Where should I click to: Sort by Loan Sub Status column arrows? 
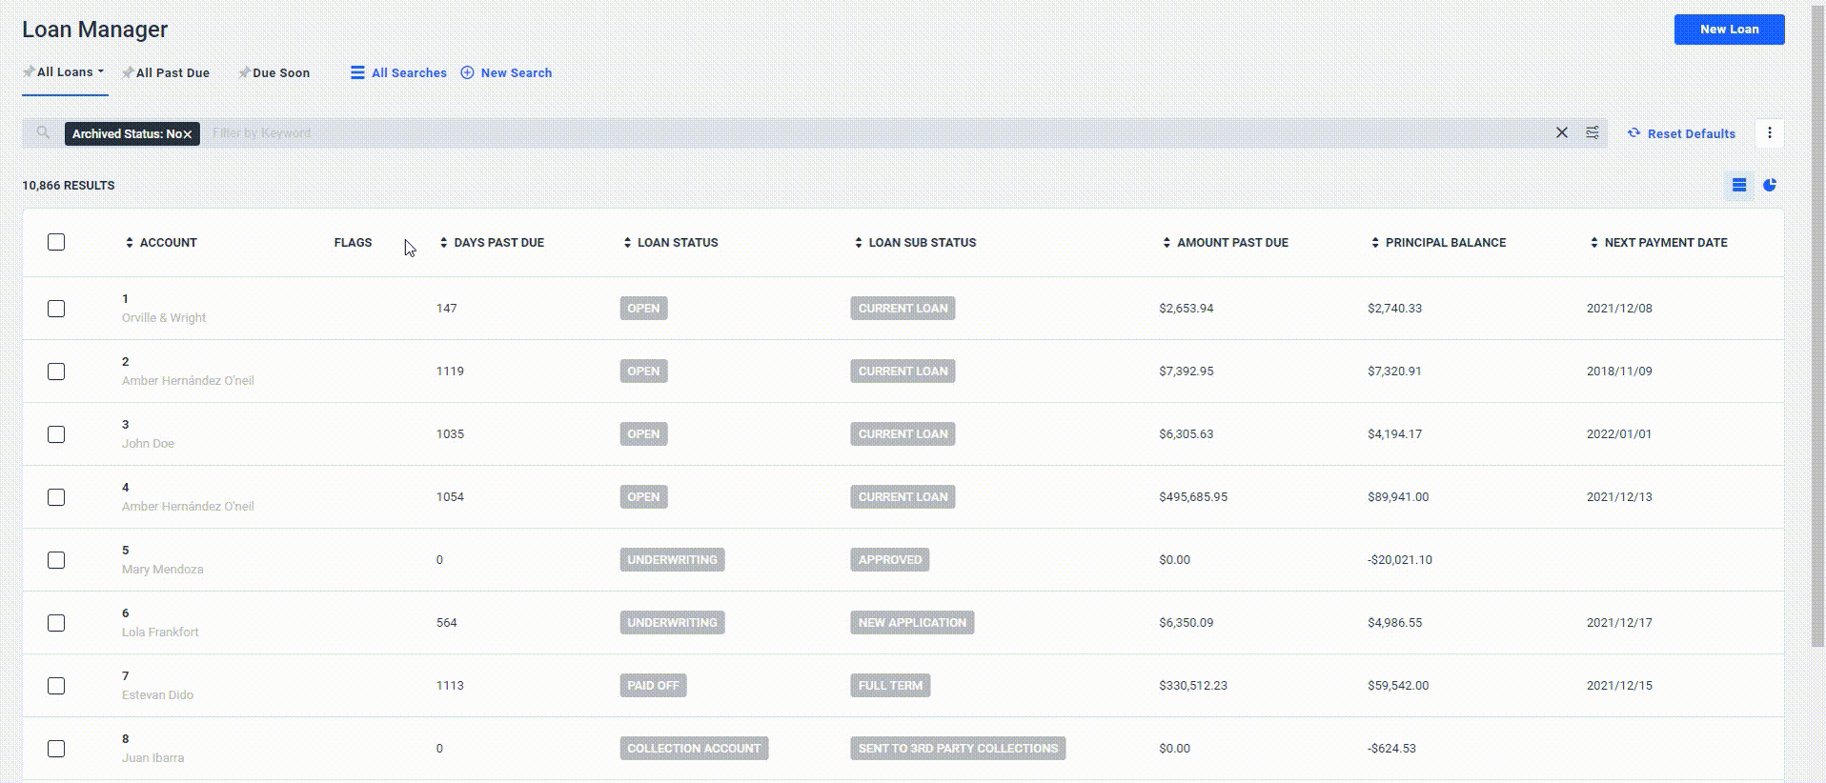[x=859, y=243]
